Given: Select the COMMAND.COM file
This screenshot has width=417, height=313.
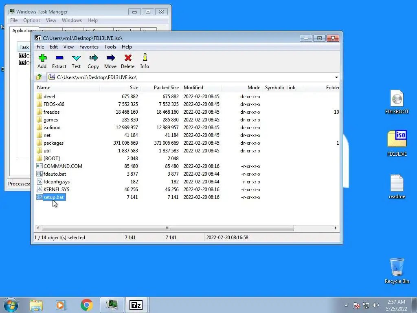Looking at the screenshot, I should 63,166.
